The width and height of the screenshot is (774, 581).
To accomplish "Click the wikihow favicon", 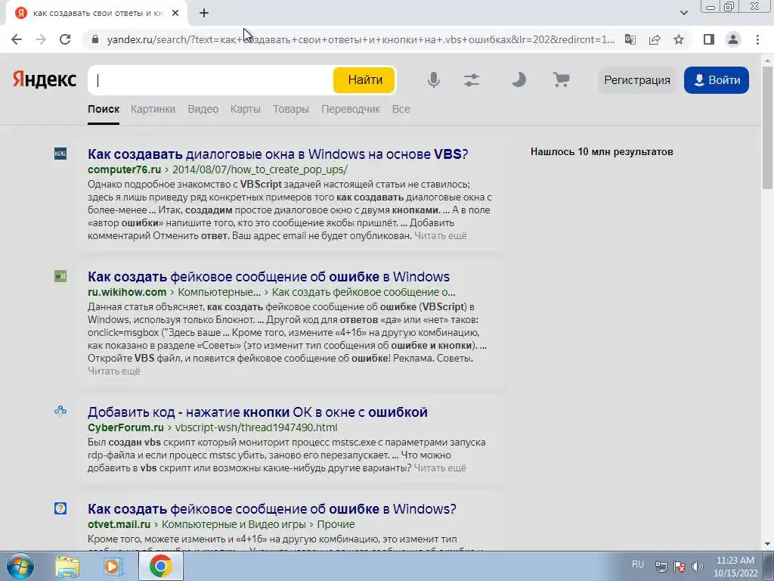I will coord(60,276).
